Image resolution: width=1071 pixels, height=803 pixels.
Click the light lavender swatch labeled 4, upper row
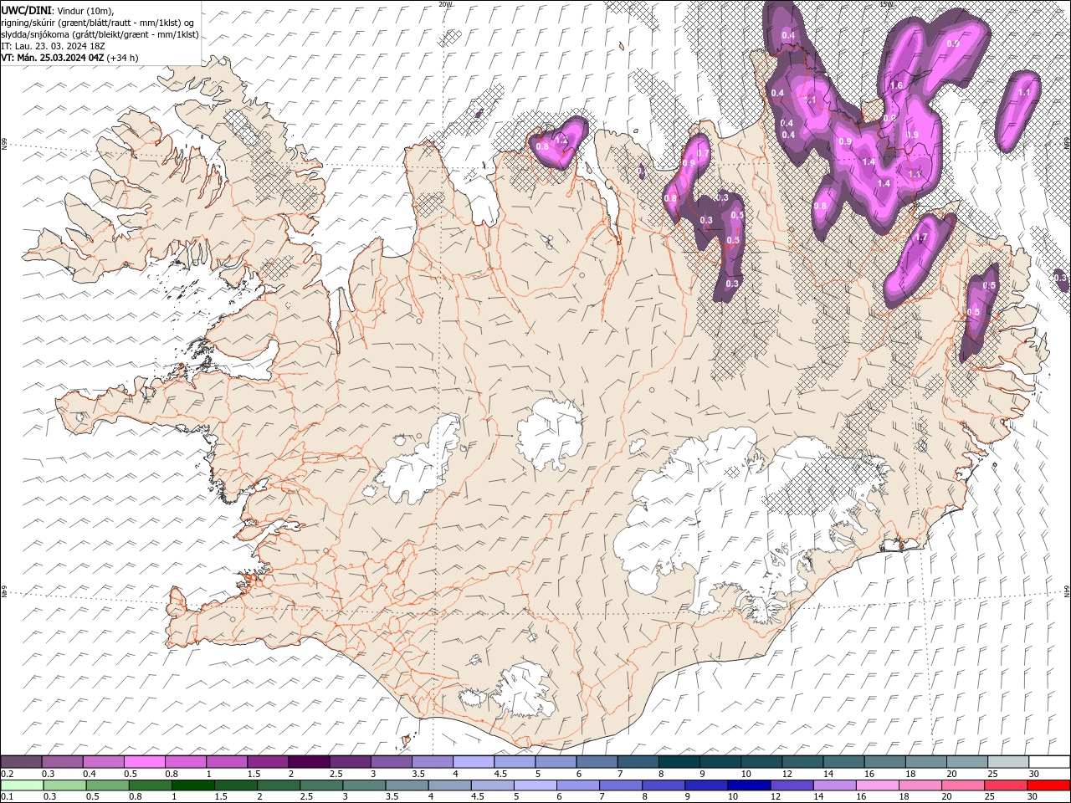472,762
